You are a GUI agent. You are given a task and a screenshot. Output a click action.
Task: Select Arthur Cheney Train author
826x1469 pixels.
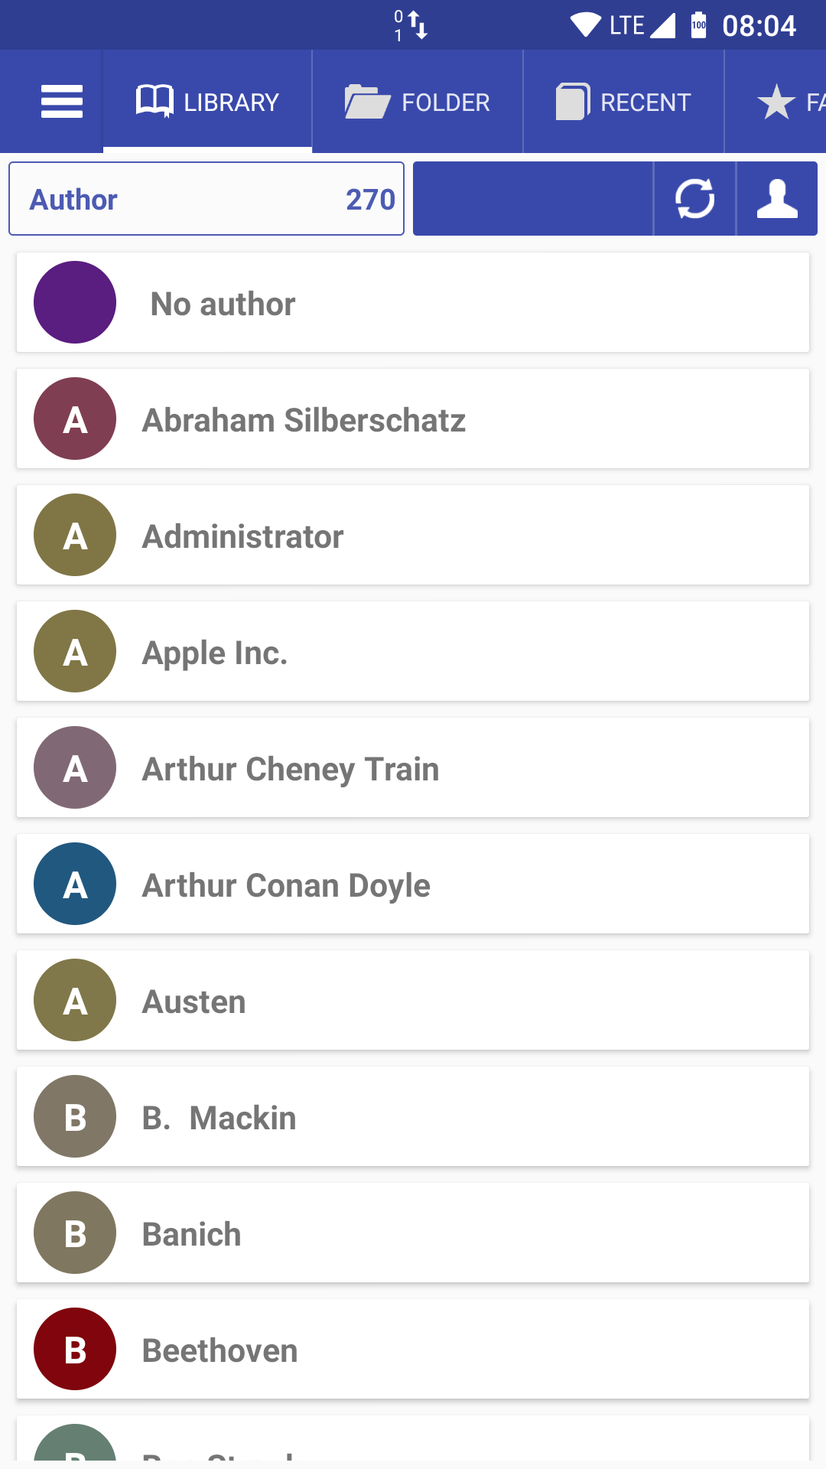coord(413,768)
